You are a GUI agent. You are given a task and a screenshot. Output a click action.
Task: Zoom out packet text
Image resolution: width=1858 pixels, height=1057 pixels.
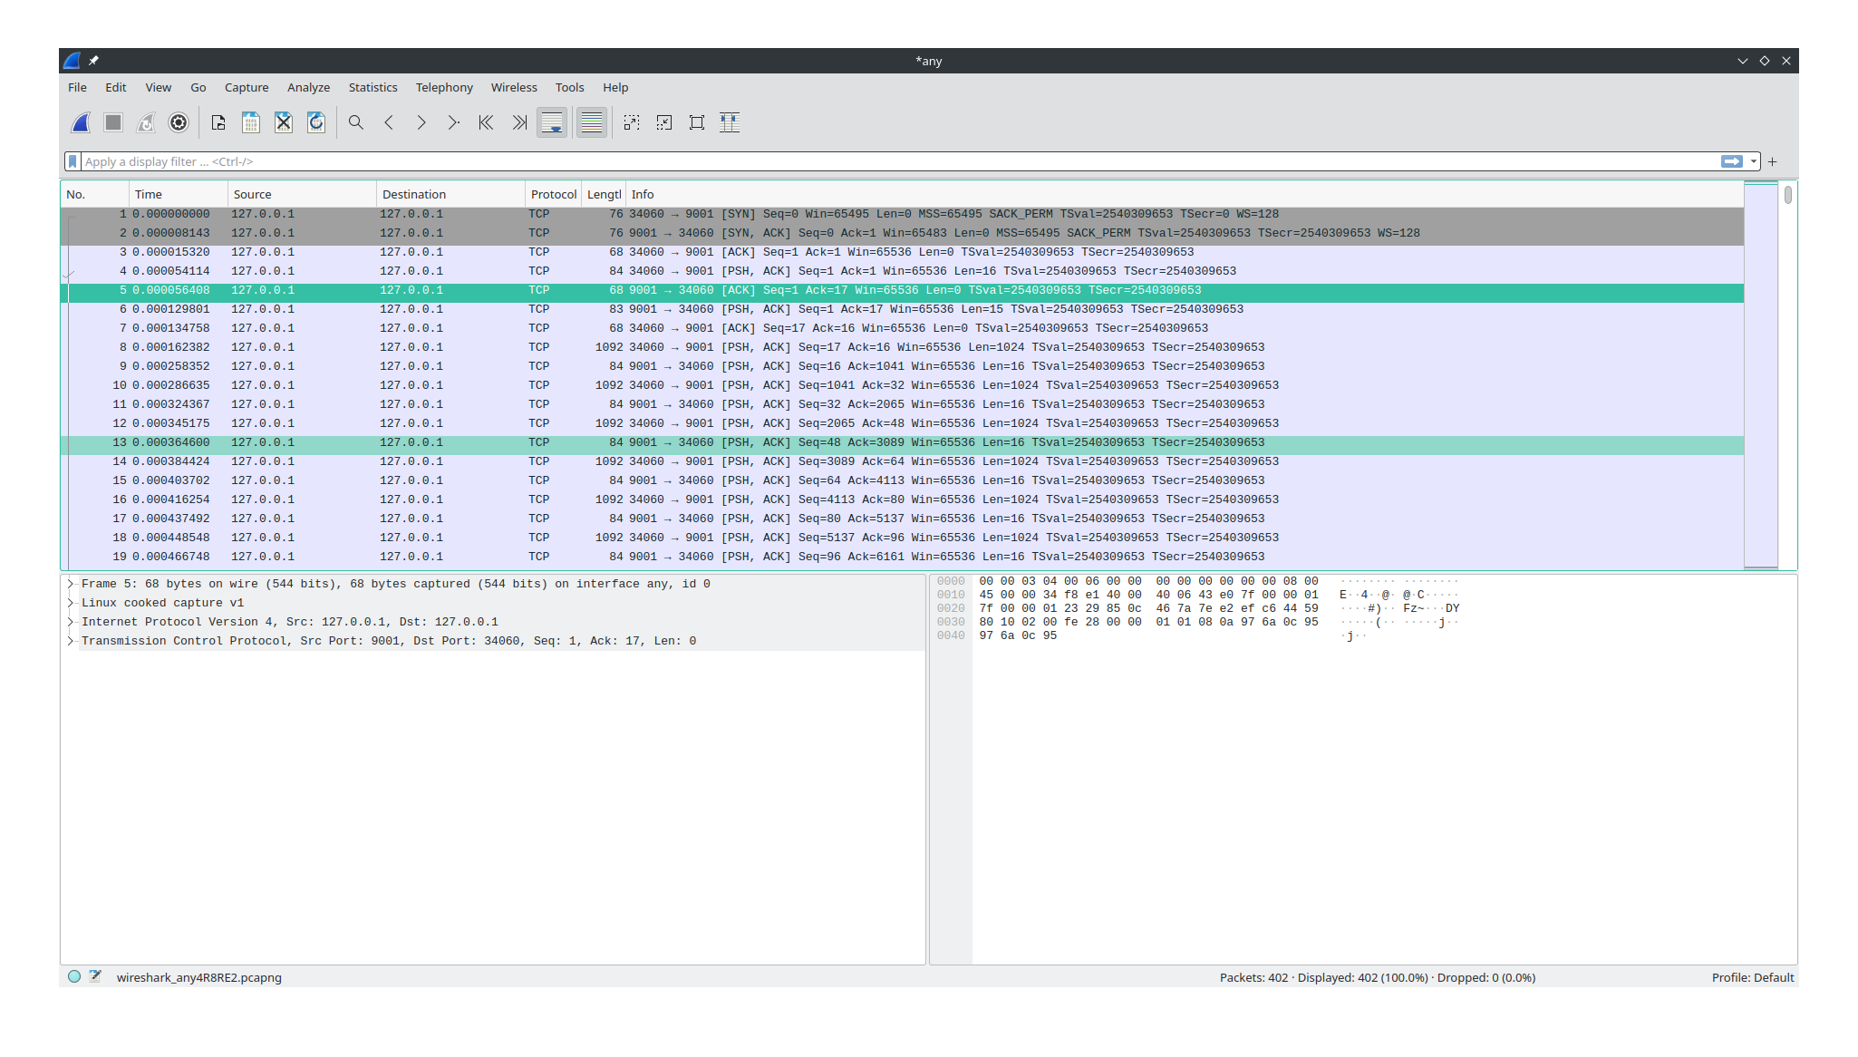pos(664,122)
